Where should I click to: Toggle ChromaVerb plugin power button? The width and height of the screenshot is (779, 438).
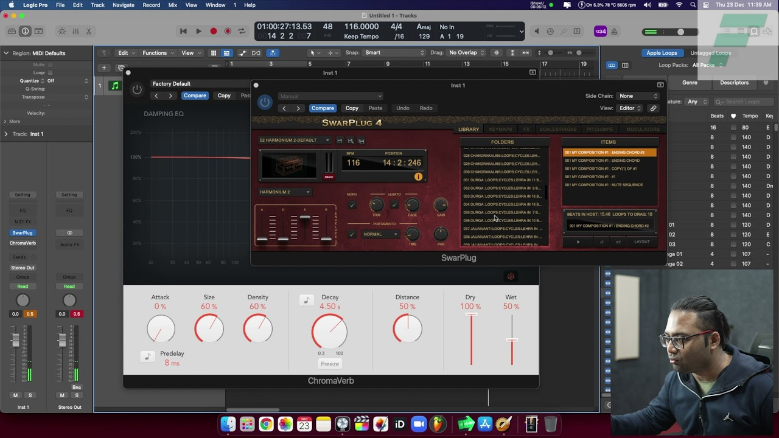coord(137,89)
